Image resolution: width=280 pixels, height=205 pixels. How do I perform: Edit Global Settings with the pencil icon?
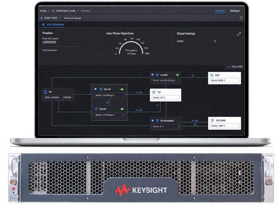(239, 34)
